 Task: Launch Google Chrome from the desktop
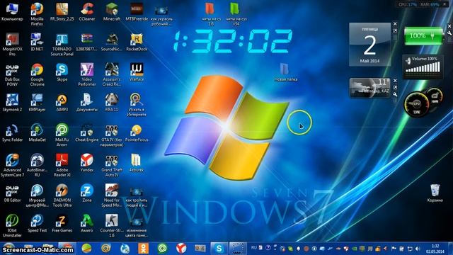(x=37, y=74)
